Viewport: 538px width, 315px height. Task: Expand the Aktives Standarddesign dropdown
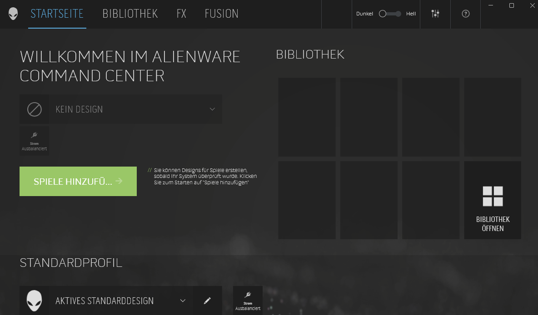[x=183, y=300]
